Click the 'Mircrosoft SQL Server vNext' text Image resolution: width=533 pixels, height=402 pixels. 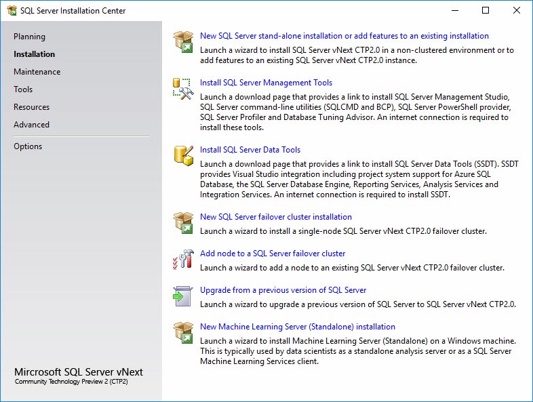click(79, 371)
